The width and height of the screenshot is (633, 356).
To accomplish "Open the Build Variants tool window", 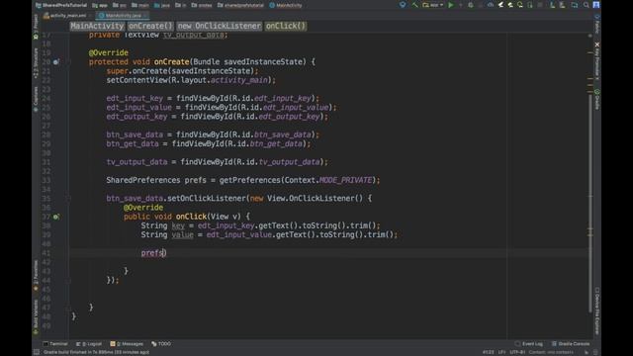I will 36,316.
